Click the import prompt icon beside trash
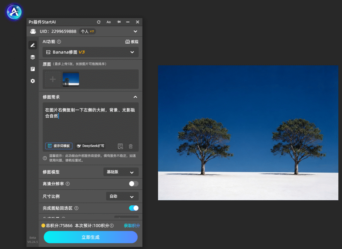342x249 pixels. coord(120,146)
